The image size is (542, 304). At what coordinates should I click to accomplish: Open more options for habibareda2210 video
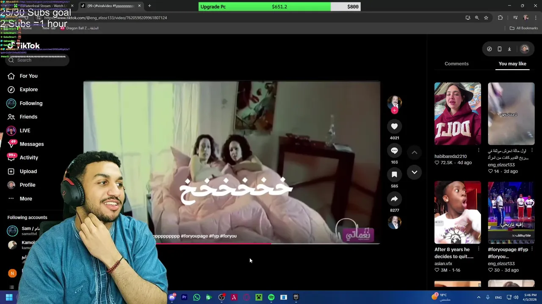pos(478,151)
